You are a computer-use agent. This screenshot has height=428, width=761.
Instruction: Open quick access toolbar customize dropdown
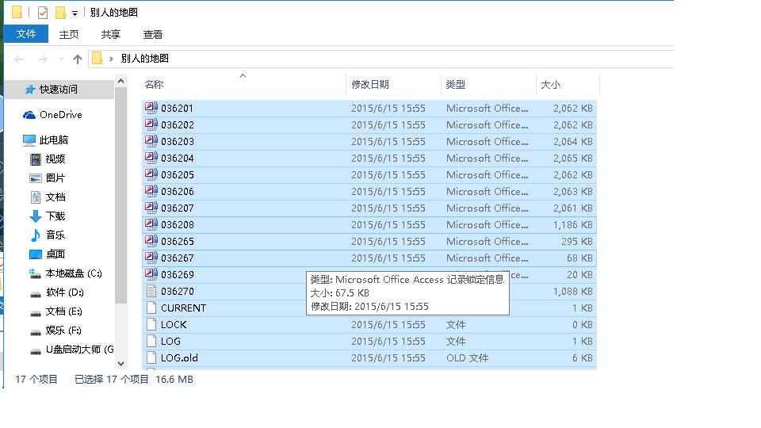[75, 13]
